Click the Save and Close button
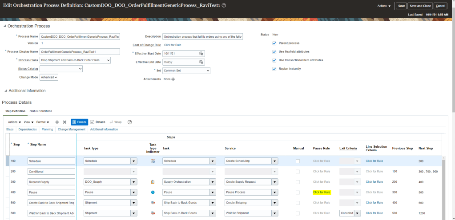 click(x=420, y=6)
